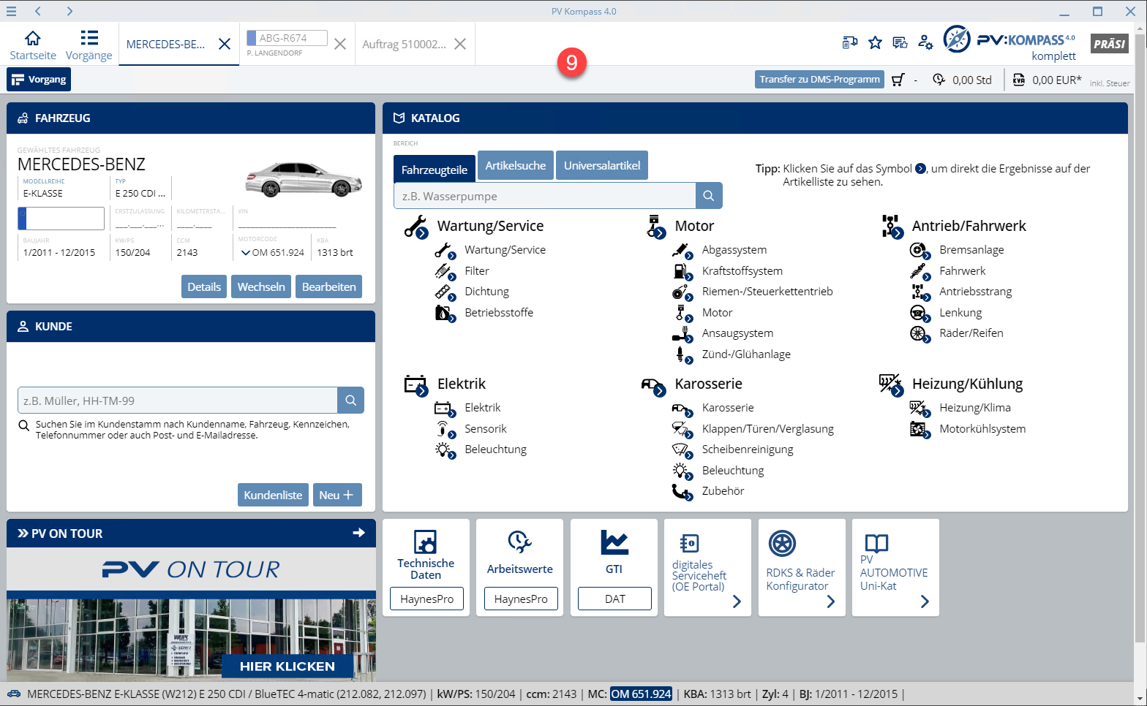Screen dimensions: 1147x706
Task: Click the license plate input field
Action: point(61,218)
